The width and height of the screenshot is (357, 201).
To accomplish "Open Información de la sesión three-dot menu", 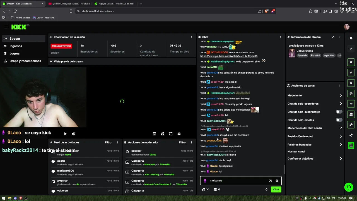I will [191, 37].
